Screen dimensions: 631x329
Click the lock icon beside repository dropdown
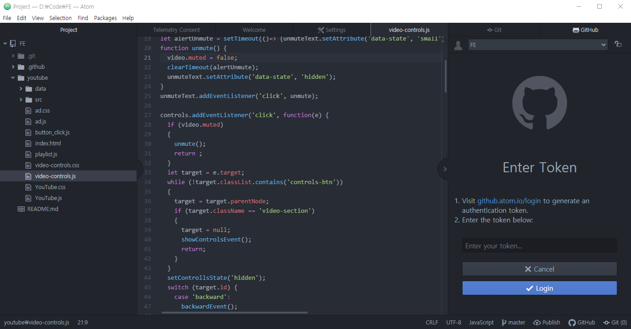618,44
